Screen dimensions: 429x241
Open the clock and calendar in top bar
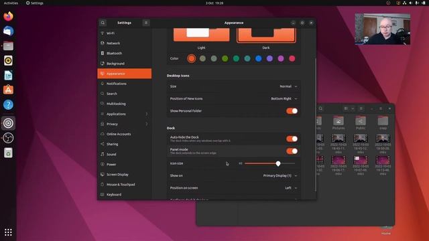(214, 3)
